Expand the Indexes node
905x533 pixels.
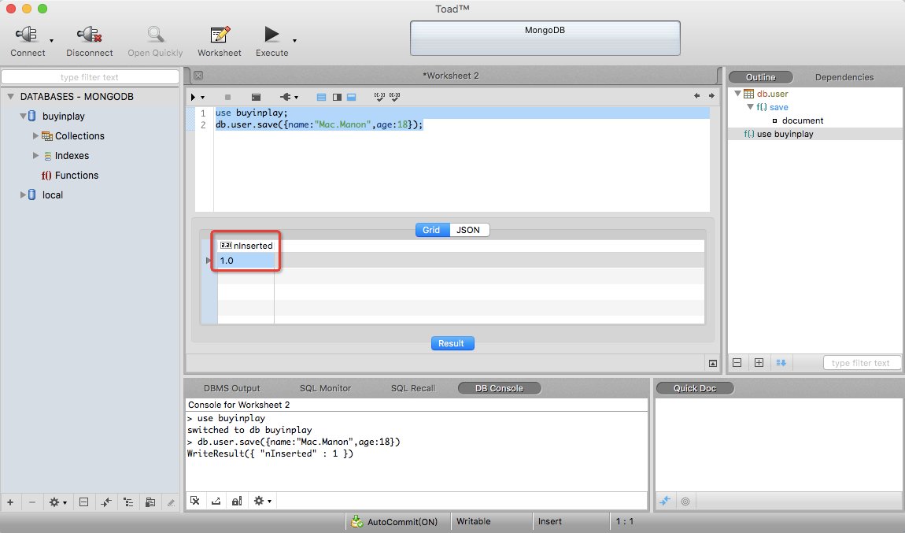click(35, 155)
